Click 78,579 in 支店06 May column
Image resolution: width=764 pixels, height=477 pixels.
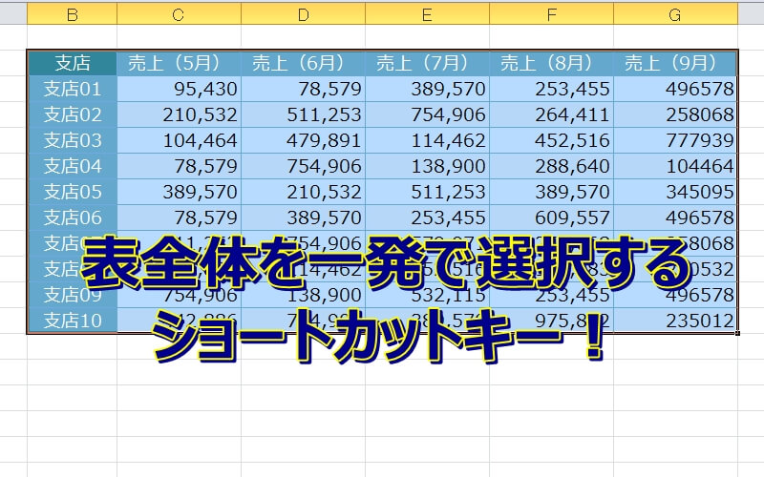(x=179, y=218)
